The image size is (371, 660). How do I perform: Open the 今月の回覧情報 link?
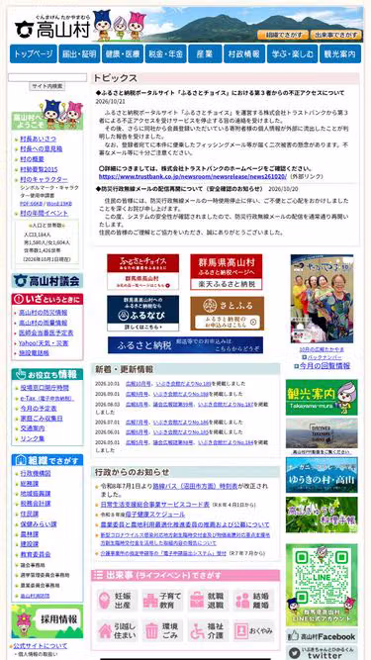325,366
